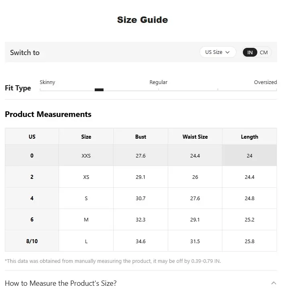Click the highlighted length value 24
This screenshot has width=283, height=295.
pyautogui.click(x=249, y=156)
